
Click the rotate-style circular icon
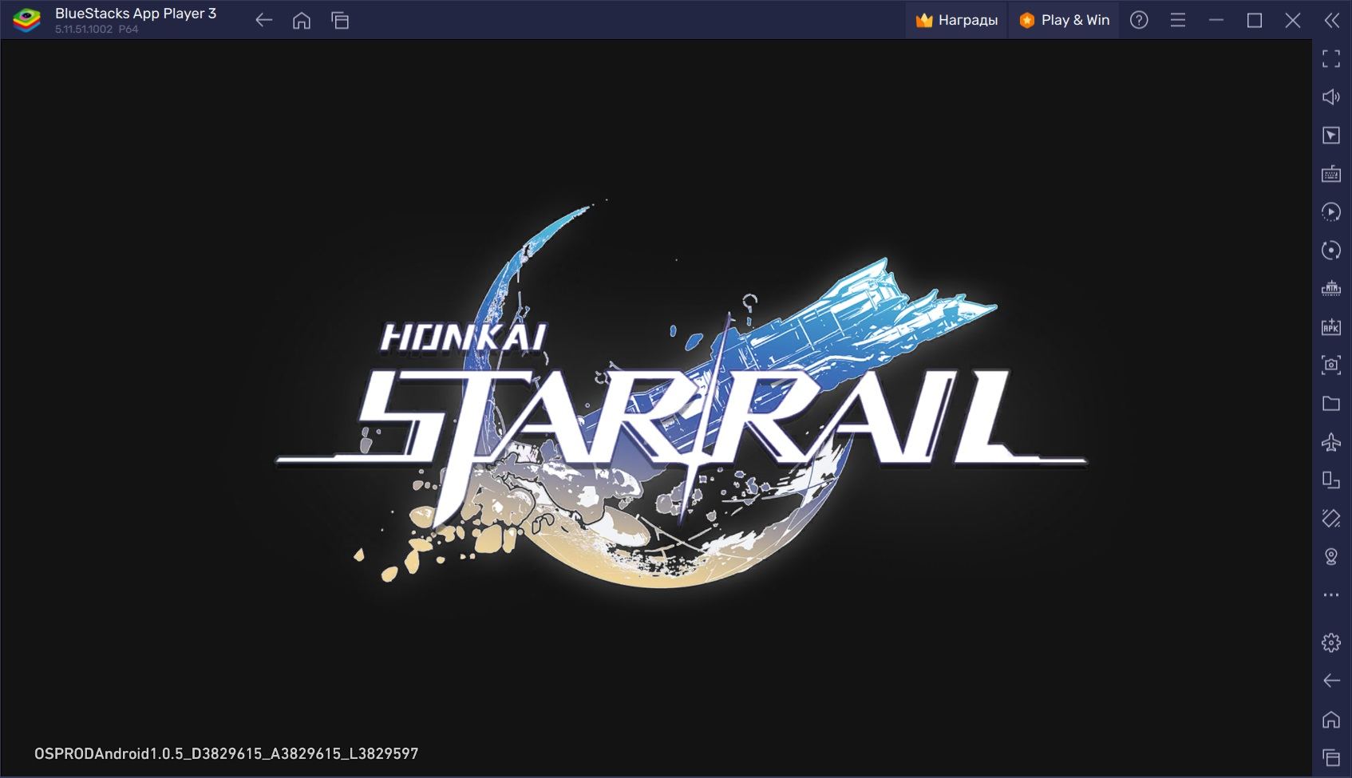click(1331, 250)
